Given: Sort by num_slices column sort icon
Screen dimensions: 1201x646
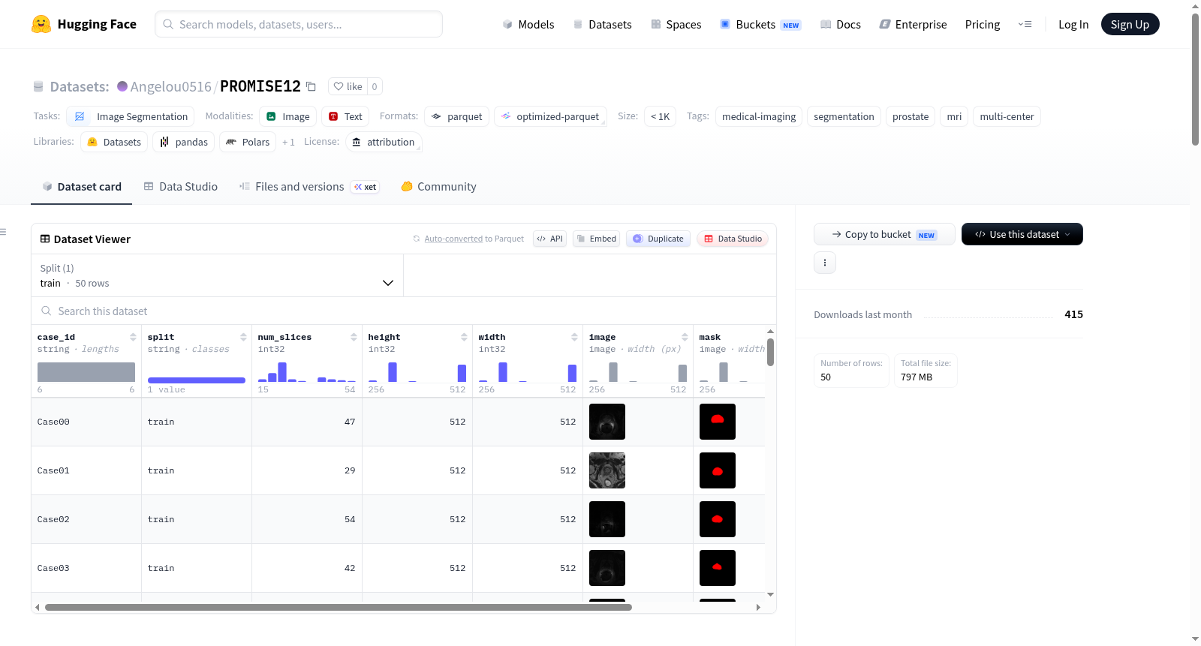Looking at the screenshot, I should (354, 337).
